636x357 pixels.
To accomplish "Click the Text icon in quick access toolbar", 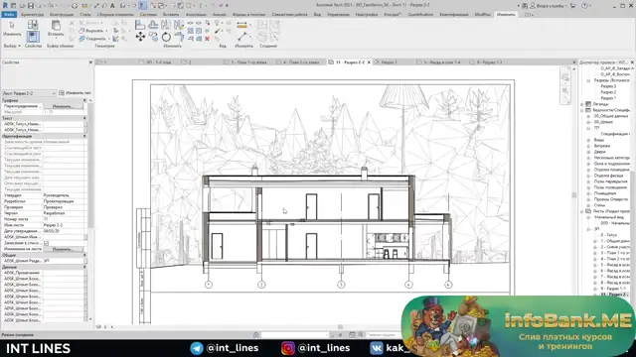I will pyautogui.click(x=112, y=5).
